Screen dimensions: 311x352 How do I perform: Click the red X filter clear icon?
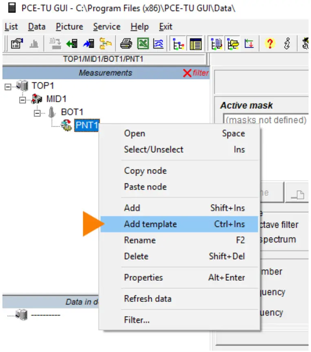click(187, 73)
